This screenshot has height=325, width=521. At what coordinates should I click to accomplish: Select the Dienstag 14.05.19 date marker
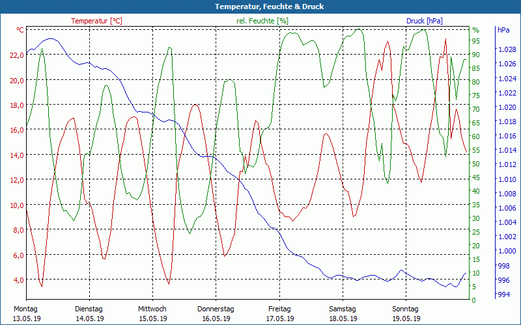coord(89,314)
